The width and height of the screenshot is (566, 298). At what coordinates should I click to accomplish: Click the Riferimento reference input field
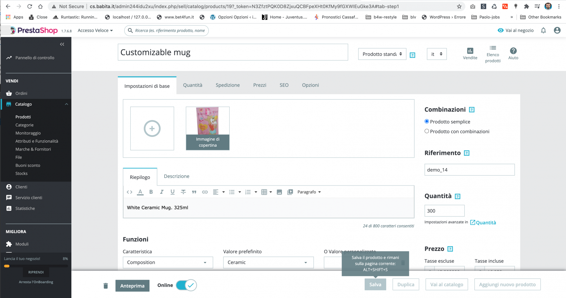[470, 170]
